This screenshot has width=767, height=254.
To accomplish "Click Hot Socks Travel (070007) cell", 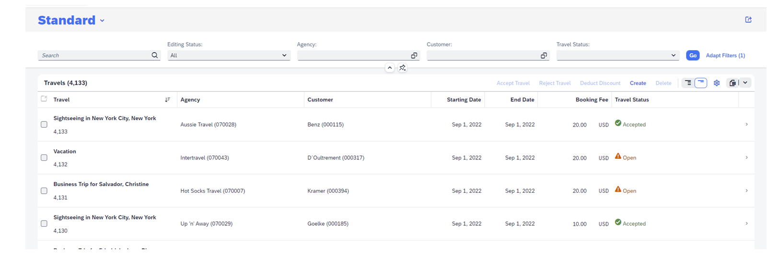I will point(213,191).
